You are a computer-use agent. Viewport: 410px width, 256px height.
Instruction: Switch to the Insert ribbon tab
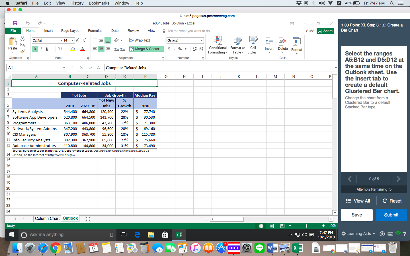tap(48, 31)
